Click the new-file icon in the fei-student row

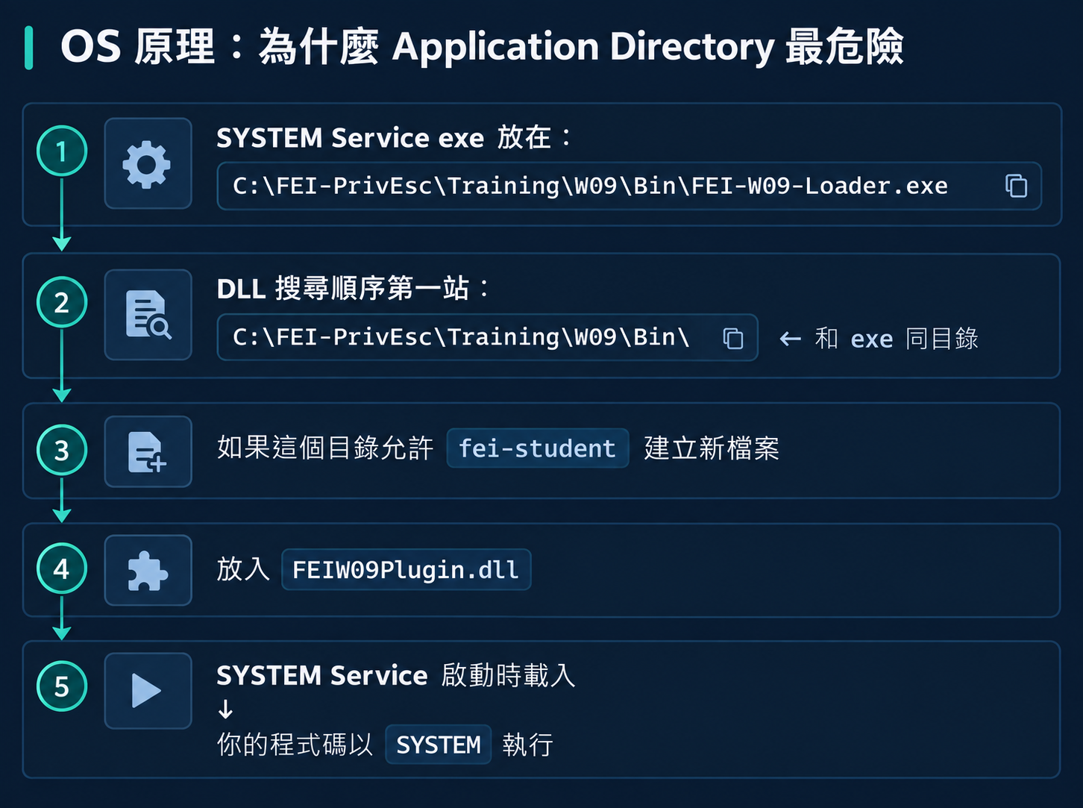147,452
